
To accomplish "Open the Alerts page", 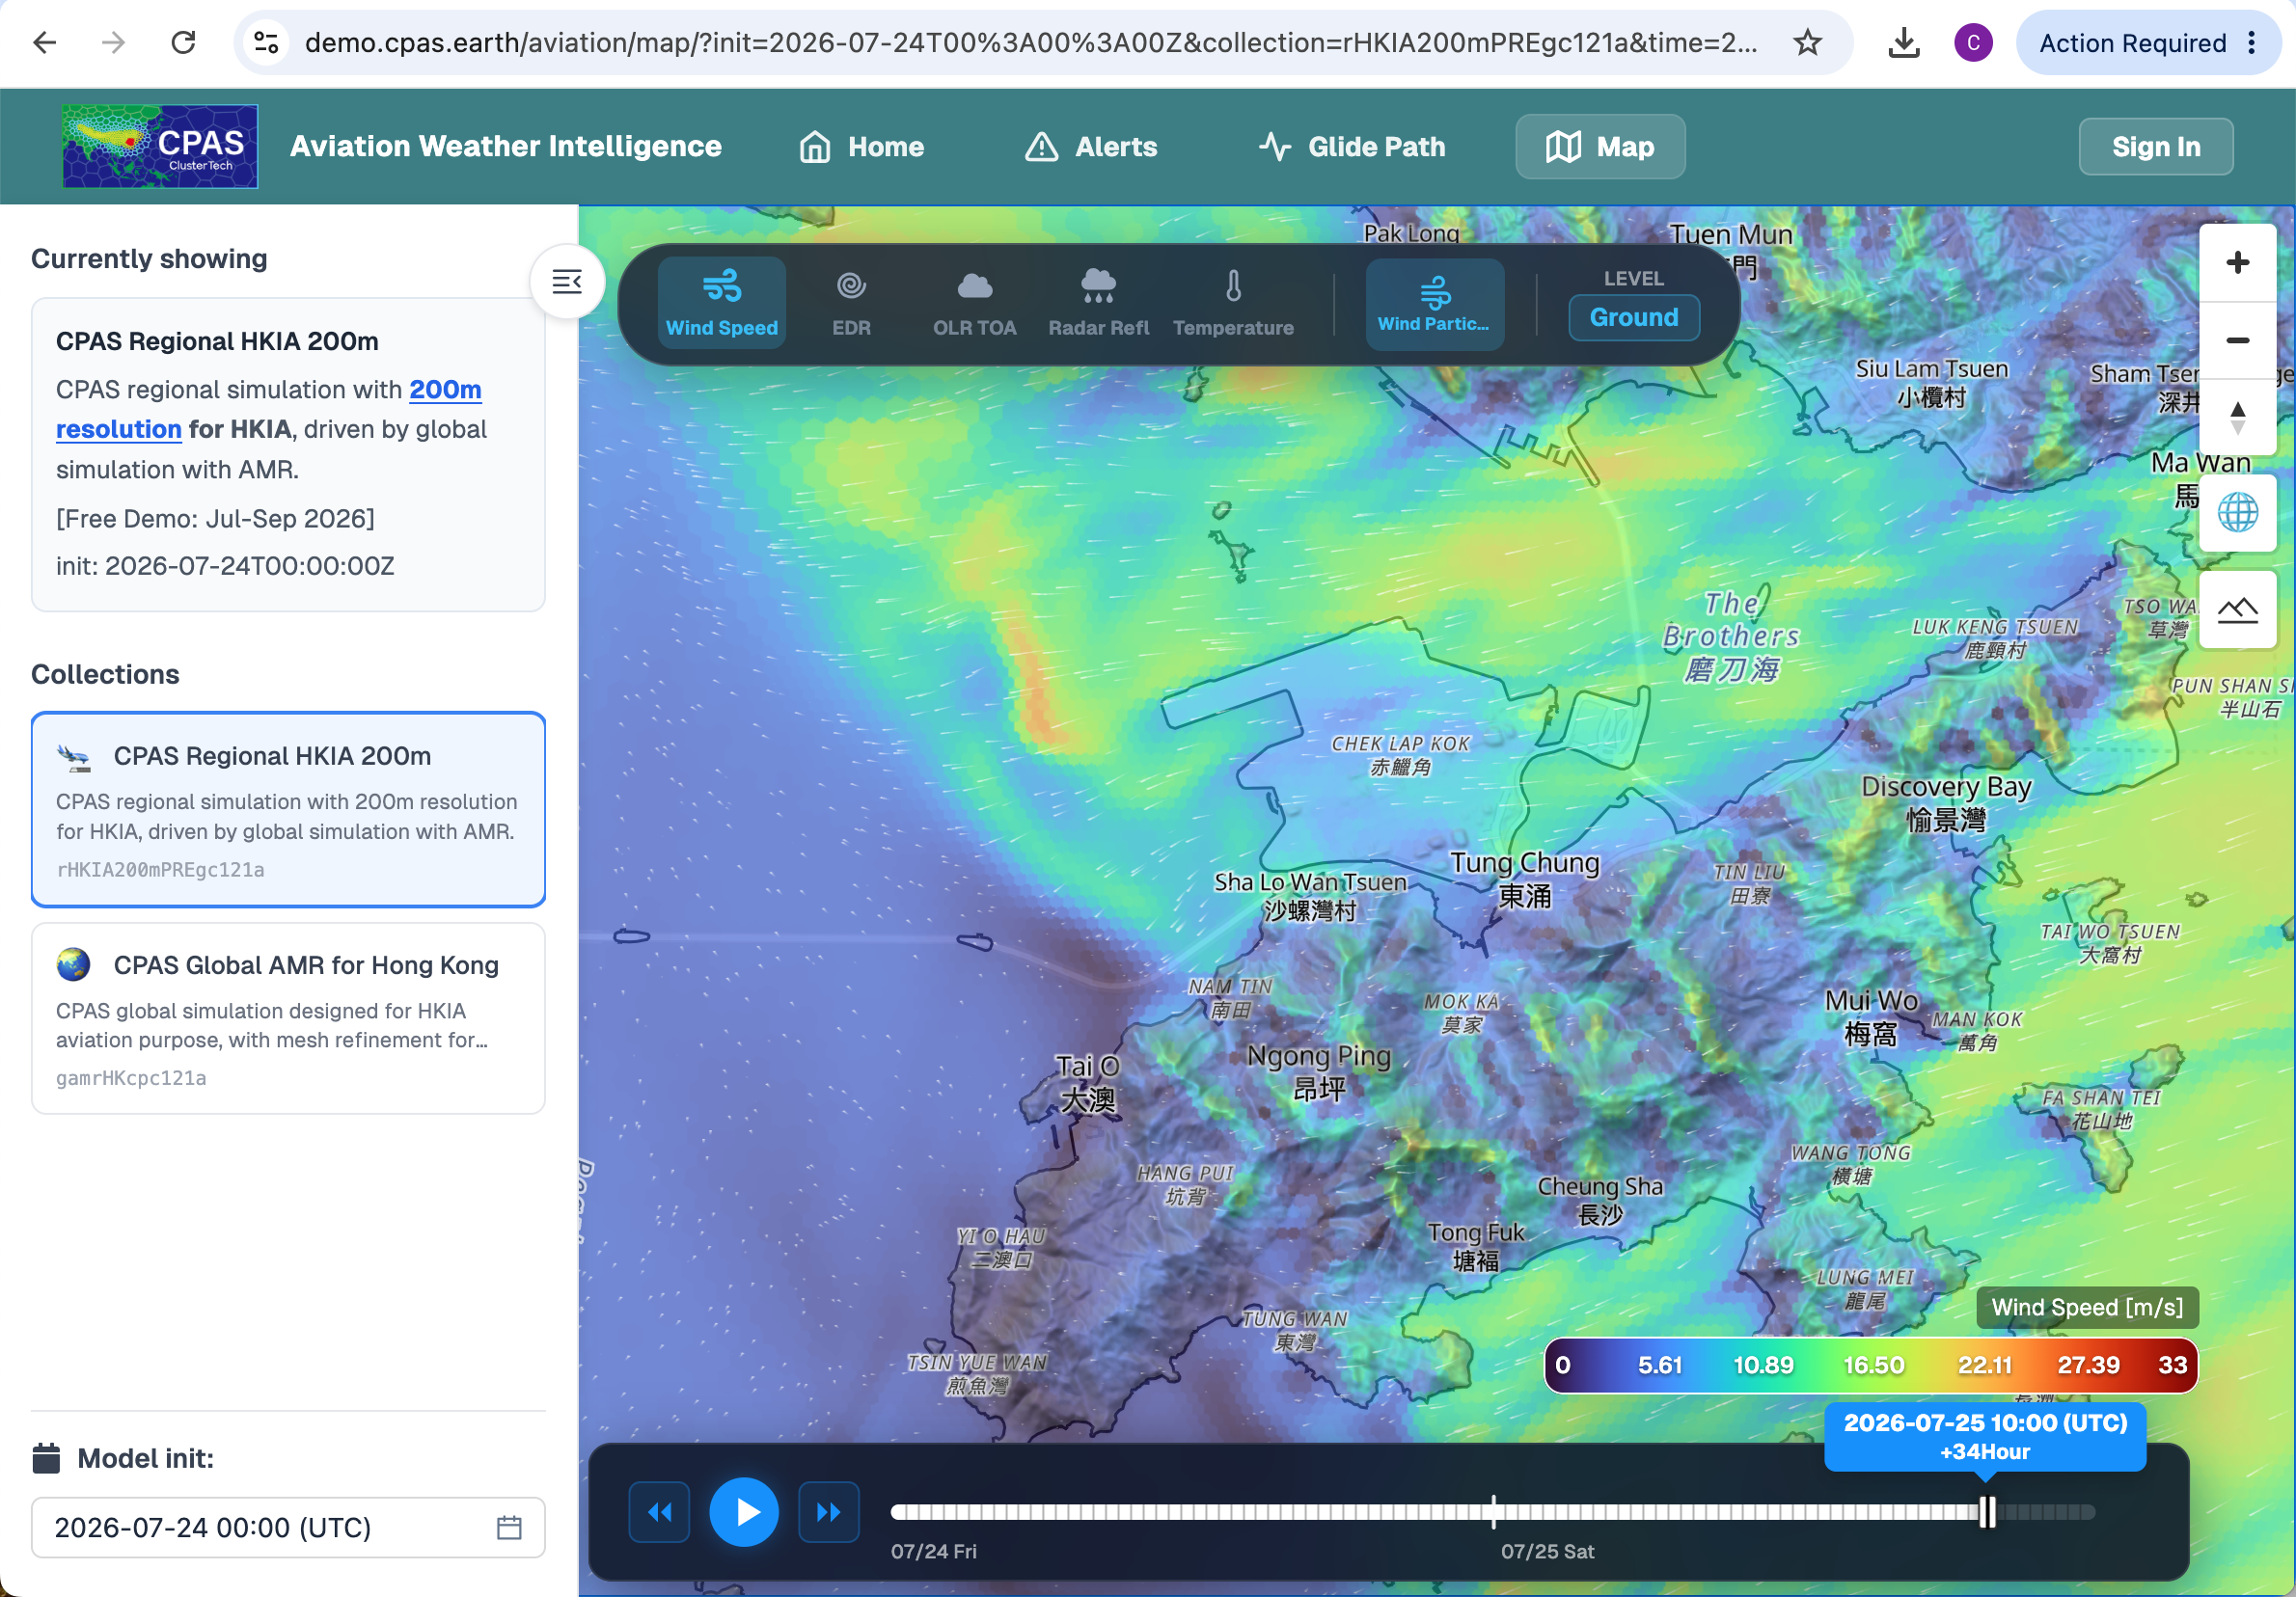I will (x=1091, y=147).
